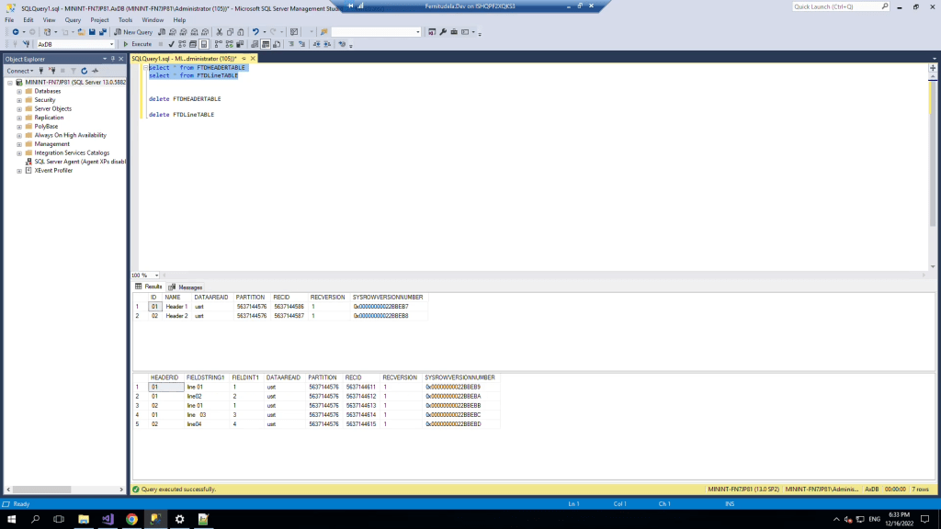941x529 pixels.
Task: Switch to the Messages tab
Action: (x=187, y=287)
